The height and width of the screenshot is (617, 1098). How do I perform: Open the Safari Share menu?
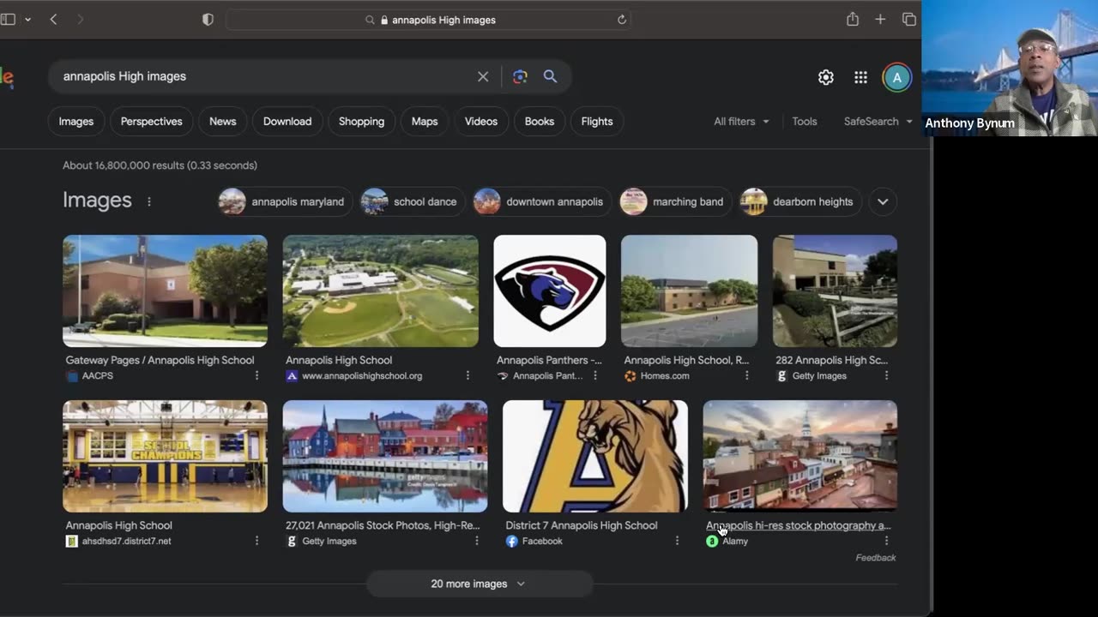pos(852,19)
